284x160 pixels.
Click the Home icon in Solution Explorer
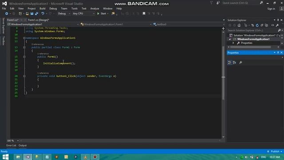[x=239, y=25]
